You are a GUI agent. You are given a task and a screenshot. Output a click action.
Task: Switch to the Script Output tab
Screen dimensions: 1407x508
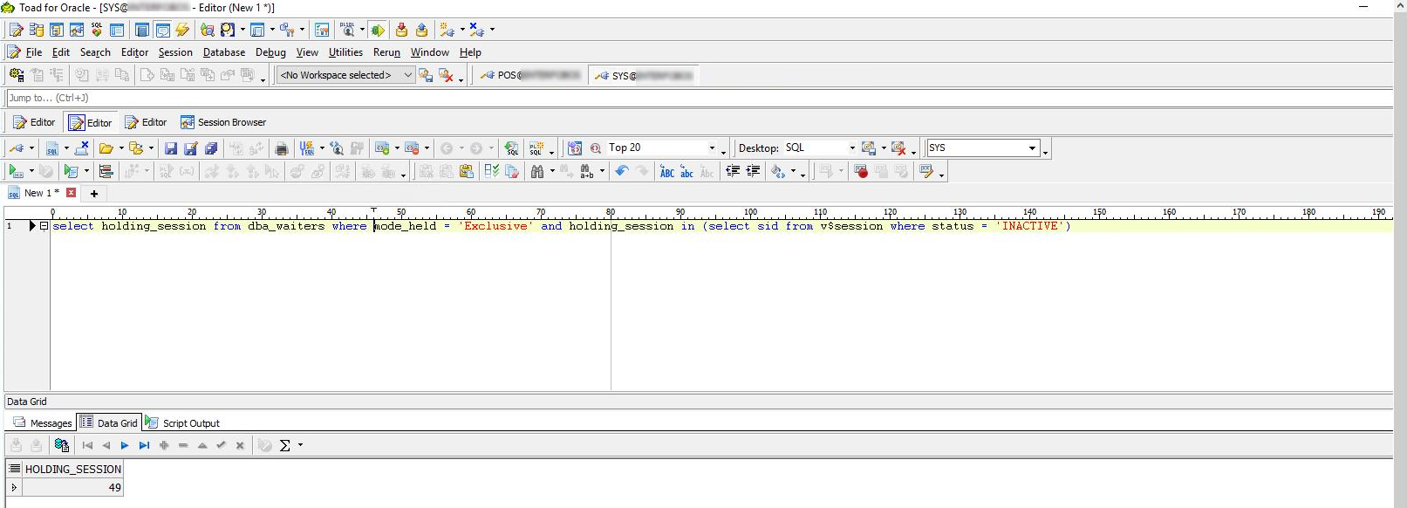(x=182, y=423)
